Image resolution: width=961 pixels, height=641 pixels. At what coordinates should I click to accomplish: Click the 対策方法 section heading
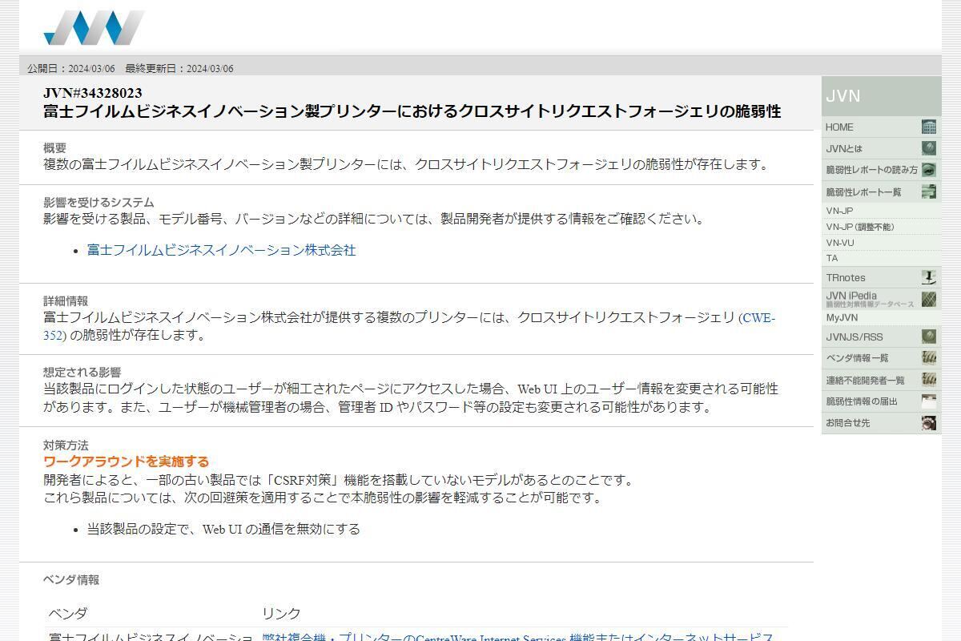click(x=66, y=445)
